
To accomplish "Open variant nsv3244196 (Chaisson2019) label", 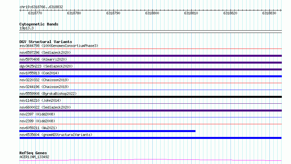I will coord(44,87).
